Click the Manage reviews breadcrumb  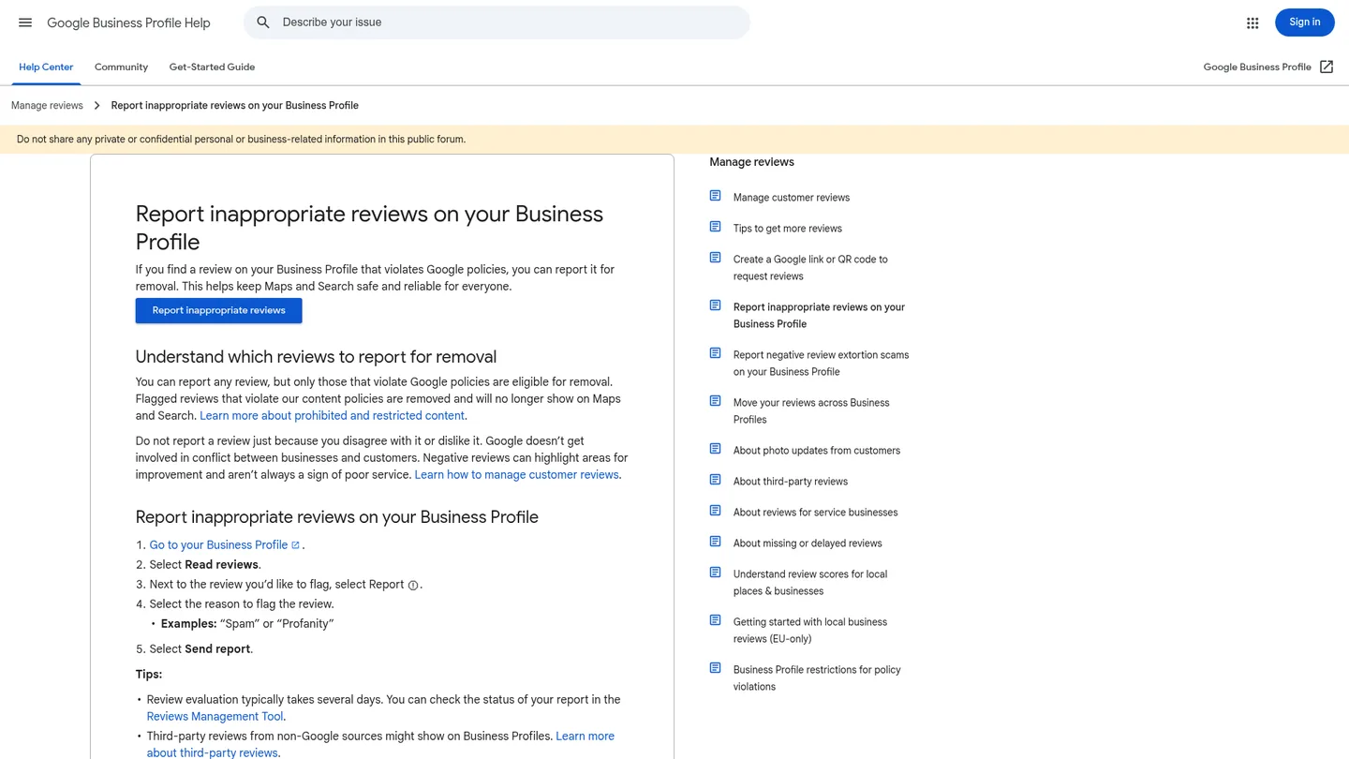tap(47, 106)
